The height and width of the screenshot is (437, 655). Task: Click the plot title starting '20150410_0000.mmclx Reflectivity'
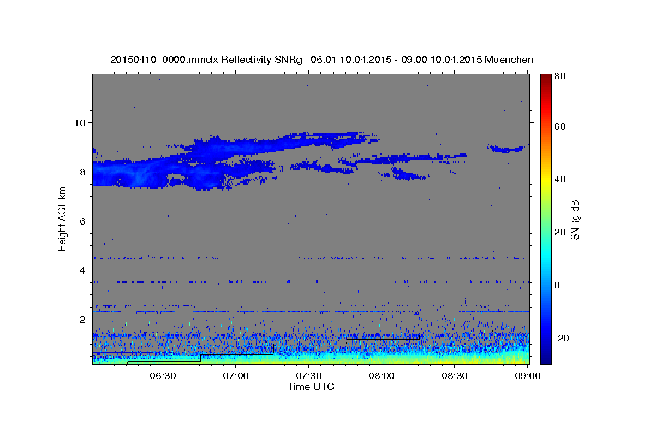coord(321,60)
